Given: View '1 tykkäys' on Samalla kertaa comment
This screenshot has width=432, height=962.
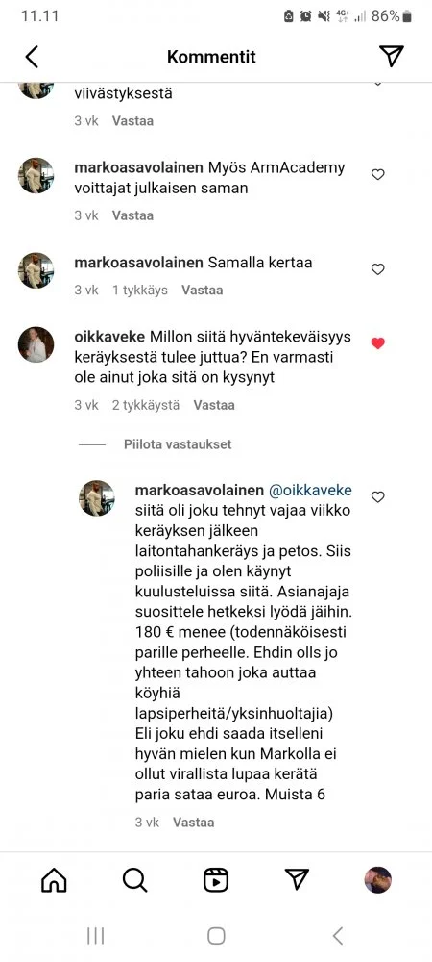Looking at the screenshot, I should (139, 291).
